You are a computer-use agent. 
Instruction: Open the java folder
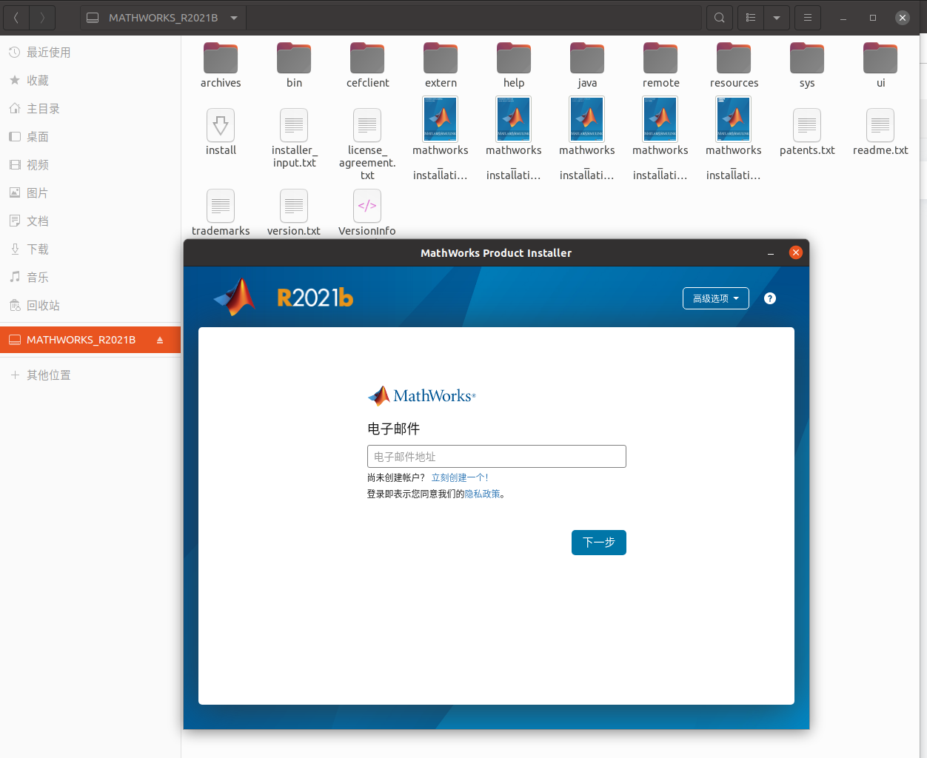click(587, 65)
